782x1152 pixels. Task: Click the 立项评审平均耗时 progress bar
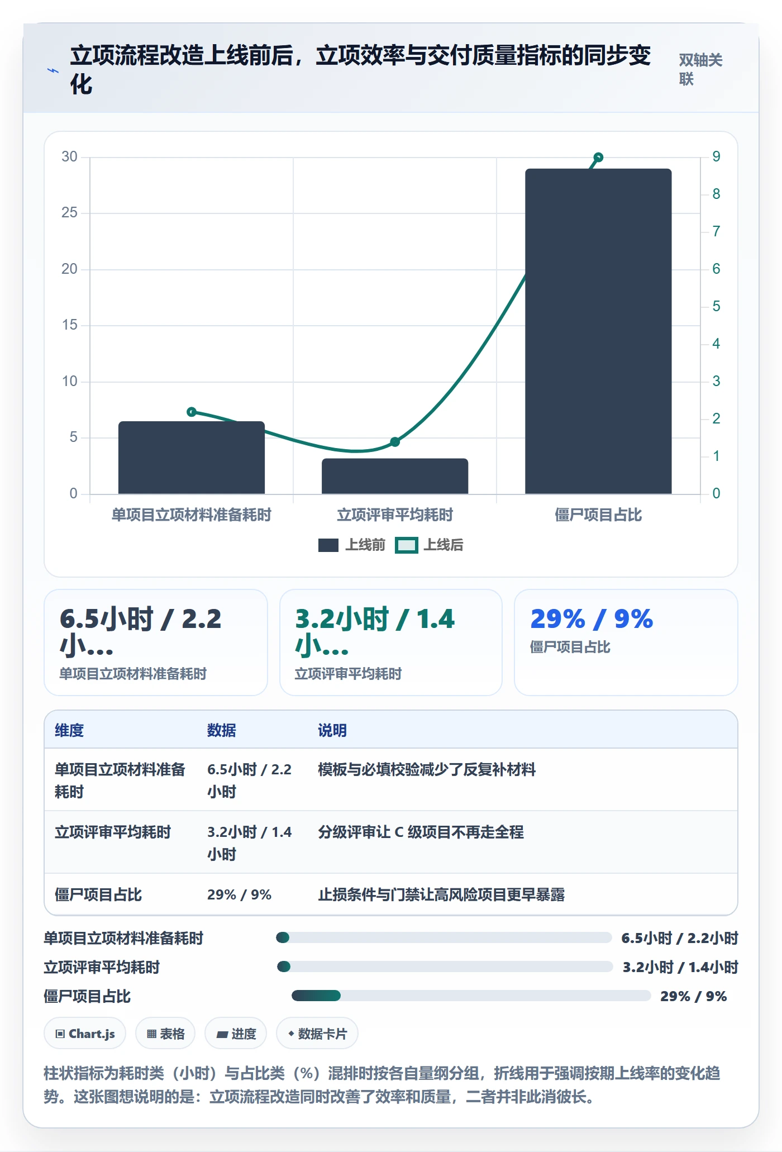coord(445,967)
